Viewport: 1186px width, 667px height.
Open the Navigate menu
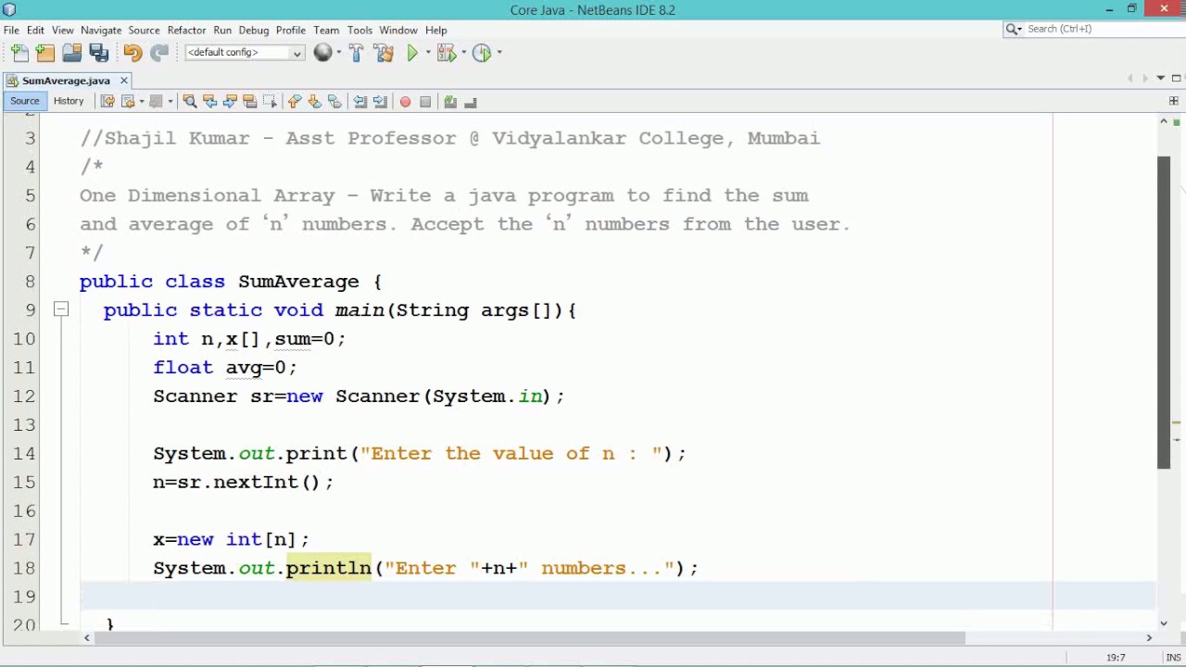pyautogui.click(x=101, y=30)
